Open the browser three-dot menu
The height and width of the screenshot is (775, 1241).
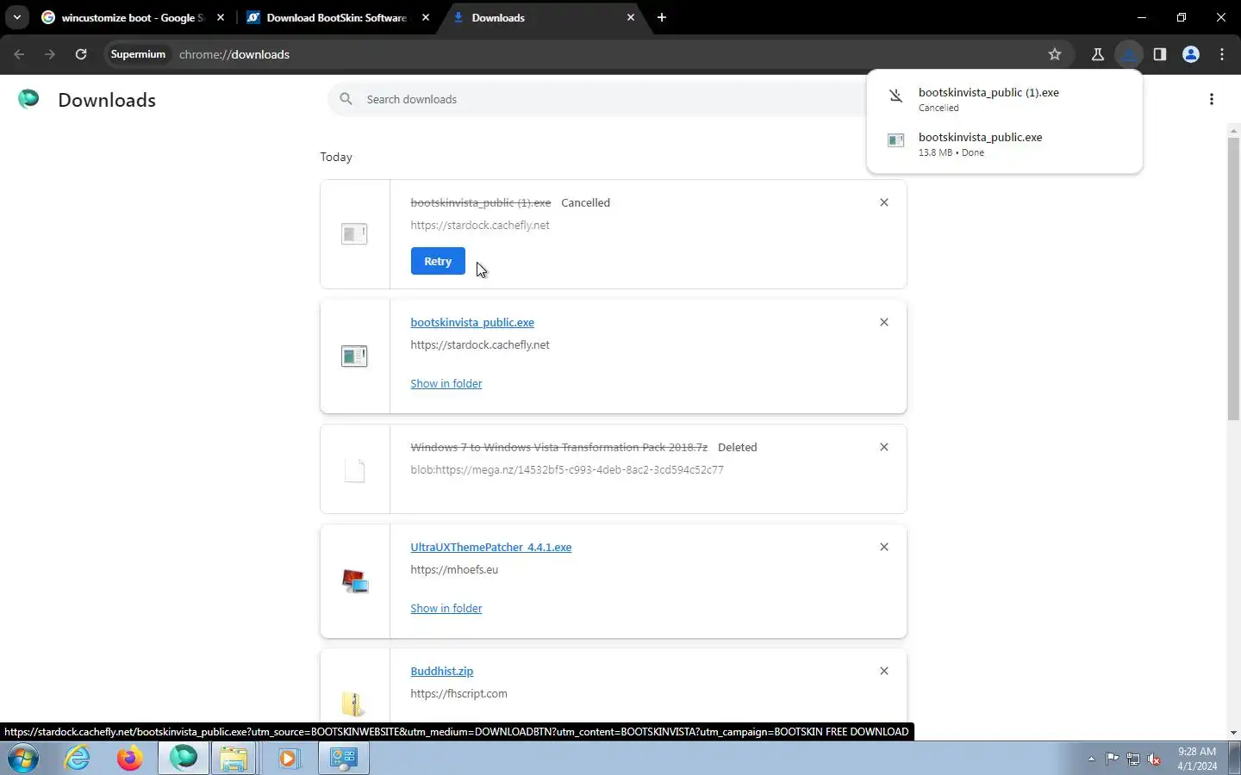(1222, 54)
